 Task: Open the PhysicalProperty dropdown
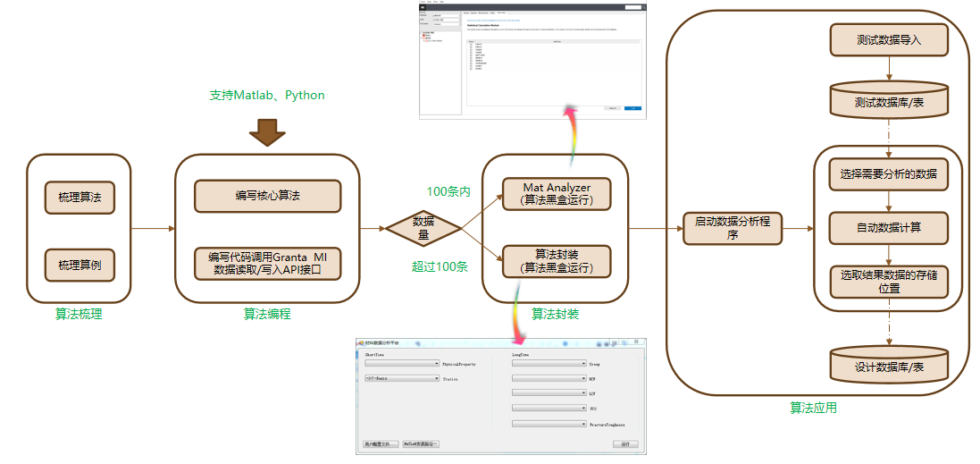tap(403, 363)
